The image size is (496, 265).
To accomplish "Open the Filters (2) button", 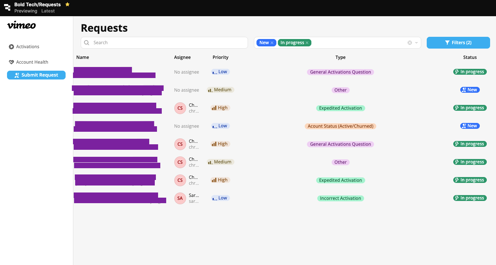I will [458, 43].
